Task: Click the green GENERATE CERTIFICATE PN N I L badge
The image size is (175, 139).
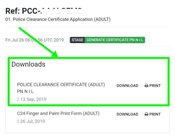Action: (115, 40)
